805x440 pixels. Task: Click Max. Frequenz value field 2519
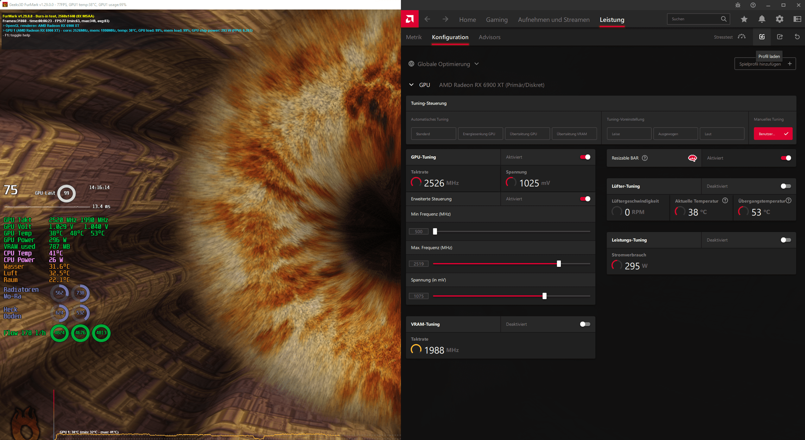point(419,264)
